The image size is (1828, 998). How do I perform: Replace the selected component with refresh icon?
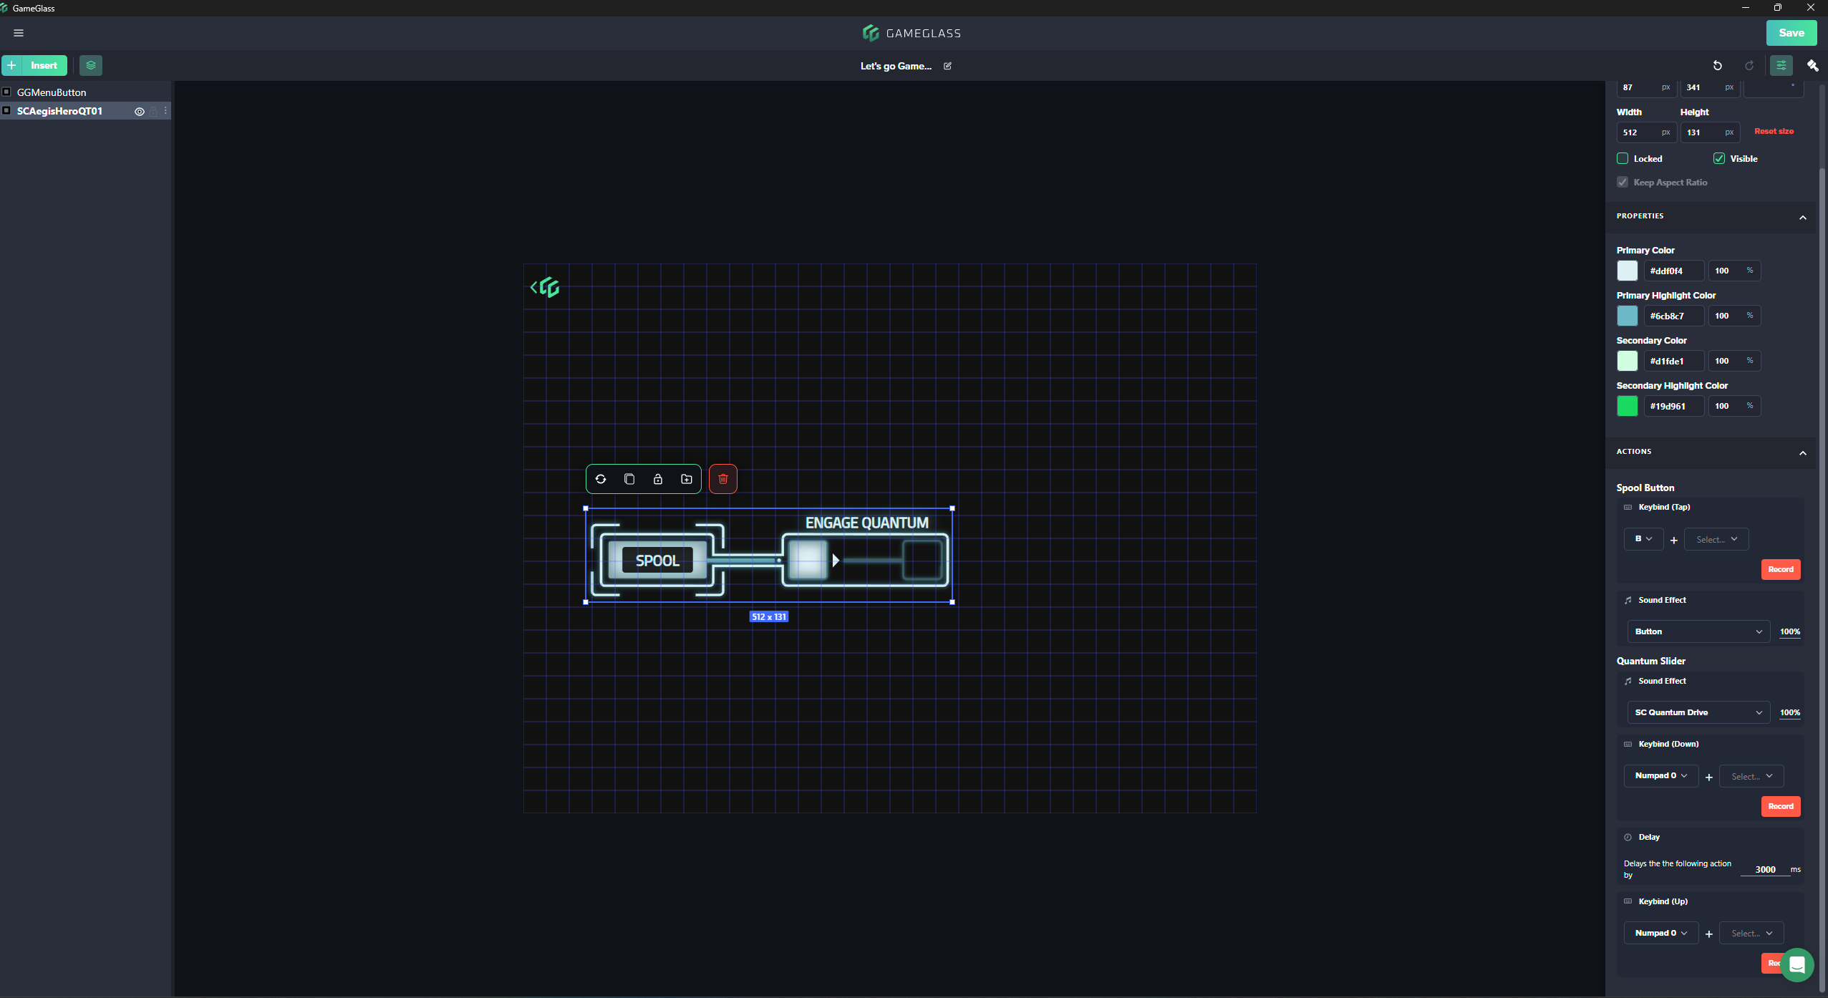click(601, 479)
